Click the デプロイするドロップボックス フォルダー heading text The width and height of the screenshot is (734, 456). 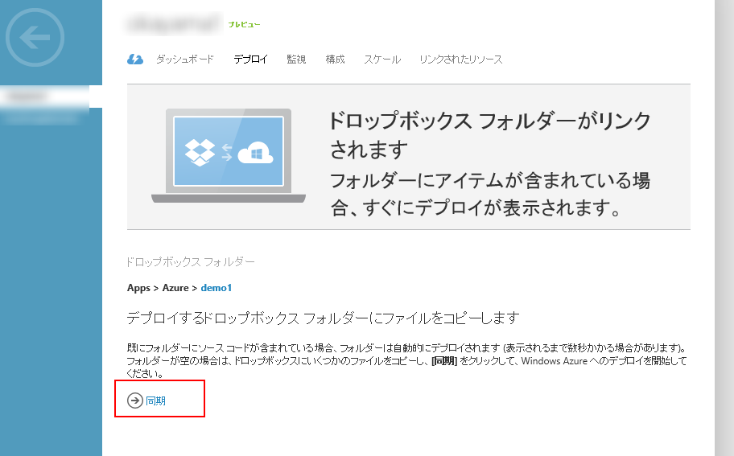point(323,318)
